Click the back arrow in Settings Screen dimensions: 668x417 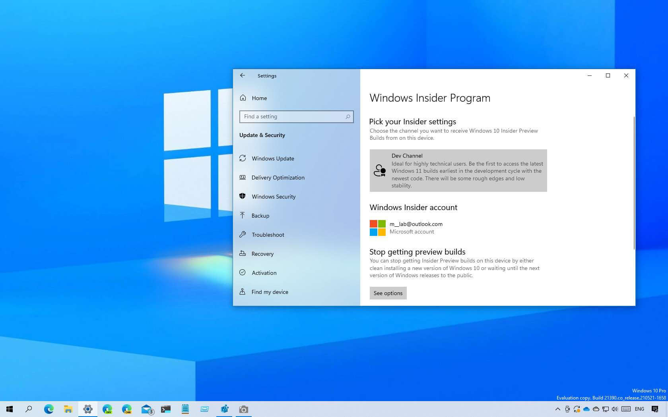pyautogui.click(x=243, y=75)
